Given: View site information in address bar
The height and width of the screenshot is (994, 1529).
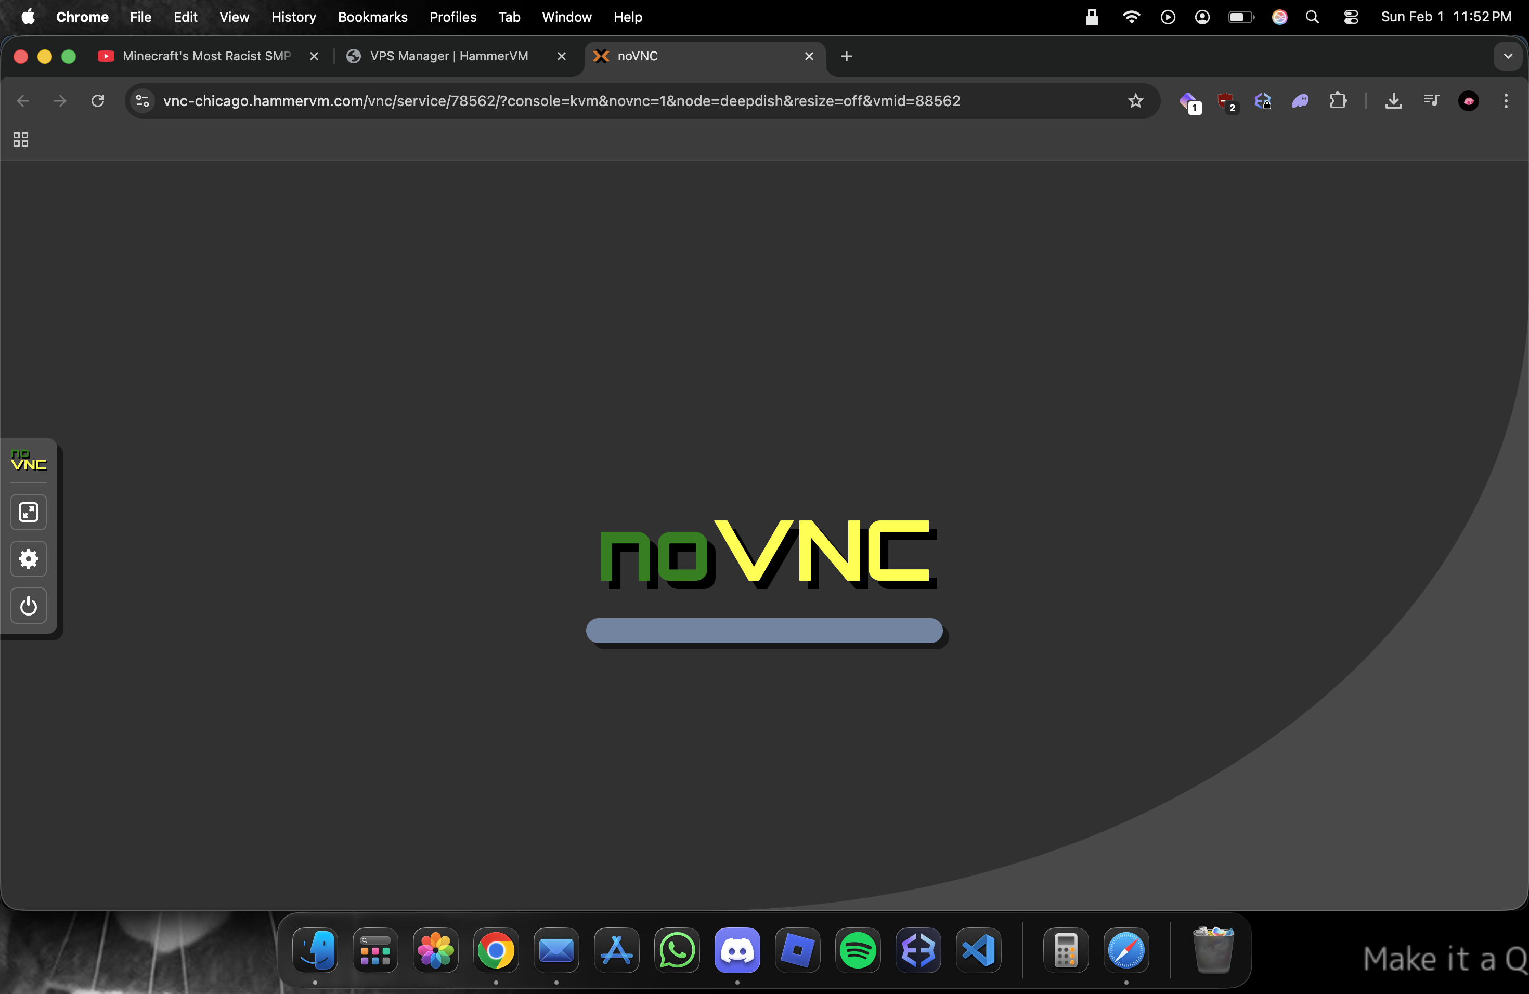Looking at the screenshot, I should coord(142,101).
